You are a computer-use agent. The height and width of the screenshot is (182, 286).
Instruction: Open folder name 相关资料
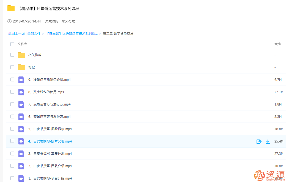click(35, 55)
